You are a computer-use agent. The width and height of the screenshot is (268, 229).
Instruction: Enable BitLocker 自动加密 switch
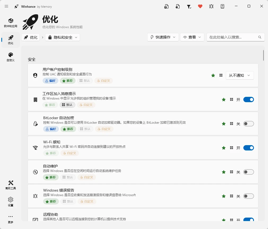tap(248, 124)
